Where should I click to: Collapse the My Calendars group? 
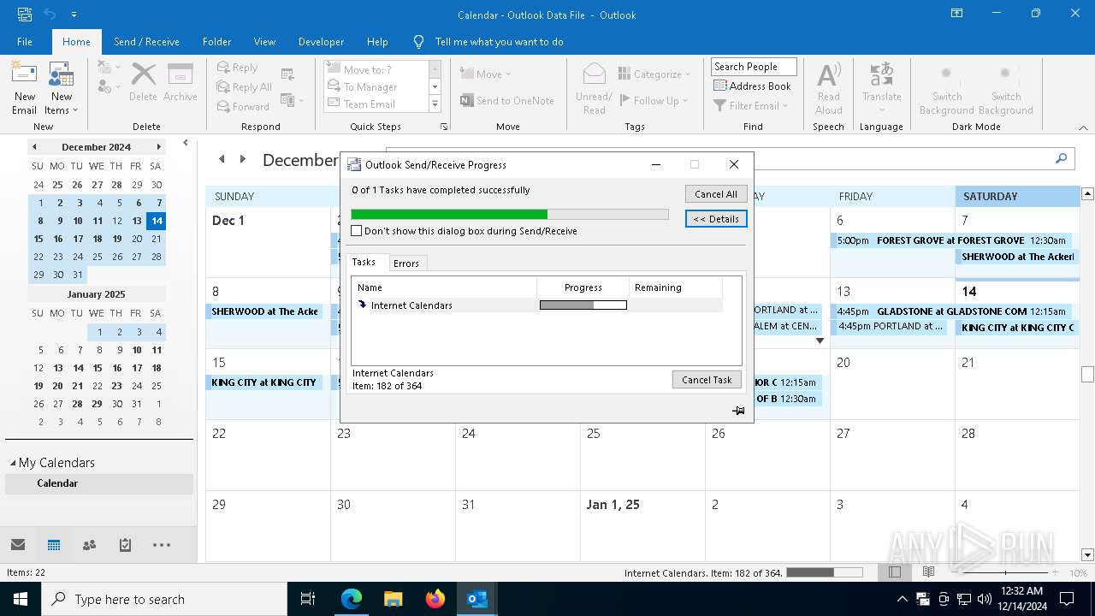13,463
